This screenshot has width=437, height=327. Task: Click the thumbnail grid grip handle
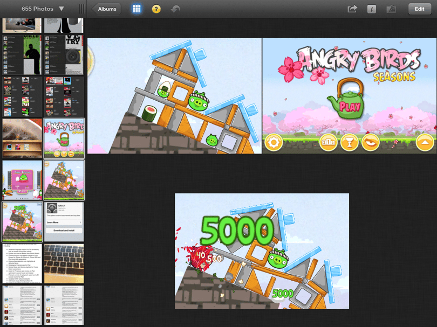coord(81,9)
